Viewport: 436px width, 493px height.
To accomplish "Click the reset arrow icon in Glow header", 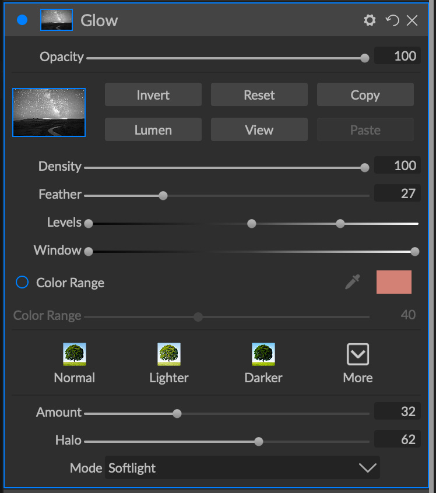I will click(x=392, y=20).
